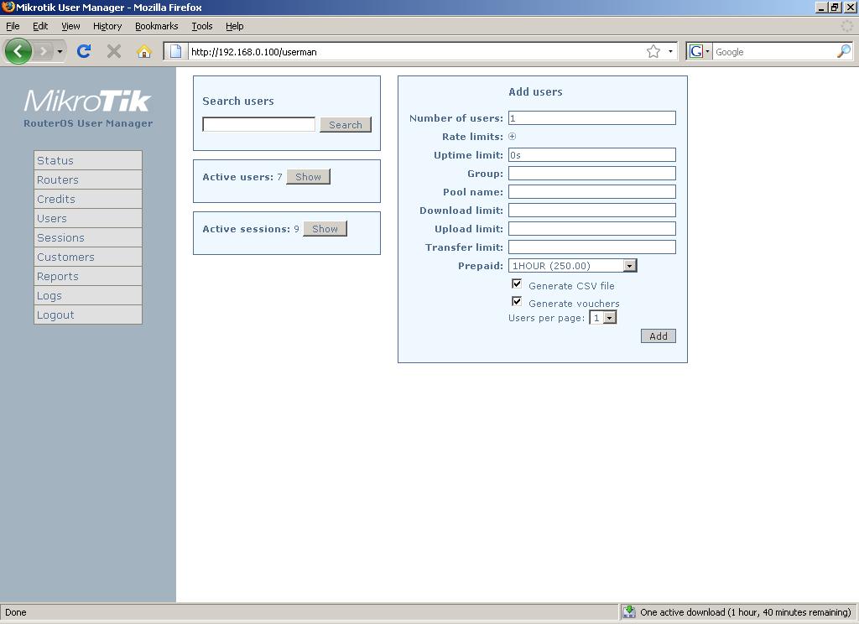This screenshot has height=624, width=859.
Task: Go to the Home page icon
Action: point(144,51)
